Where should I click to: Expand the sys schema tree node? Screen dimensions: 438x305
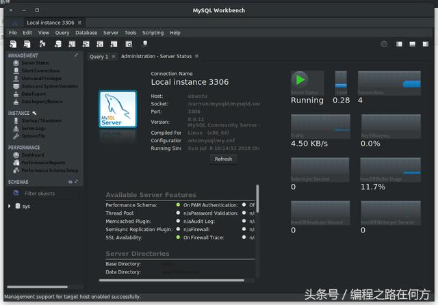pos(9,207)
